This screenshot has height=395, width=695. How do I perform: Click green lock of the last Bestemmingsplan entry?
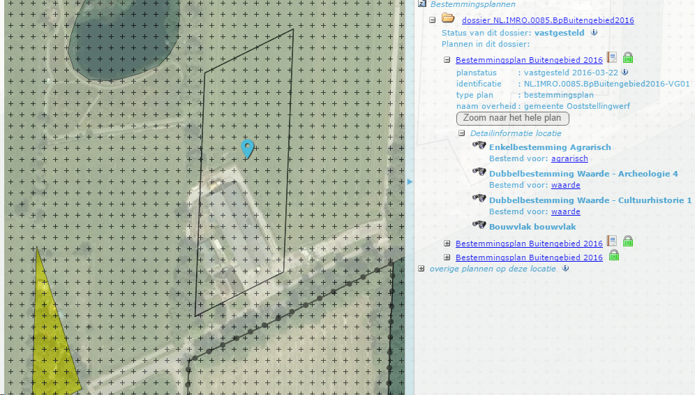pyautogui.click(x=614, y=255)
